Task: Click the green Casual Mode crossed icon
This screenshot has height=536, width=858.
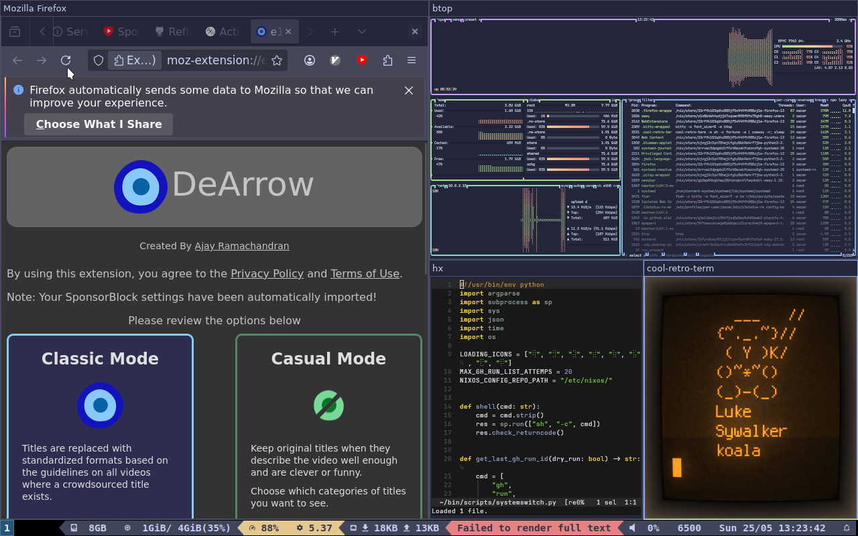Action: point(328,405)
